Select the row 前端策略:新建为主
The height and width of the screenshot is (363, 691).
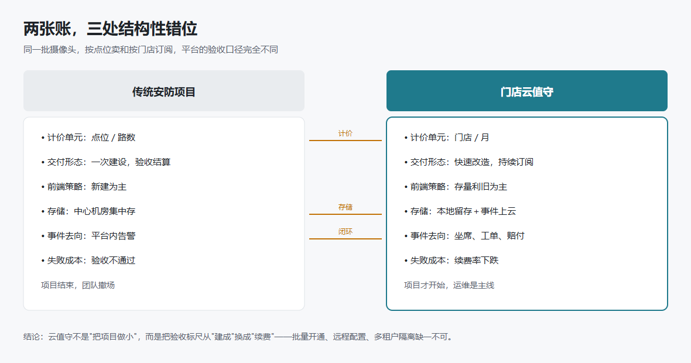[x=84, y=187]
